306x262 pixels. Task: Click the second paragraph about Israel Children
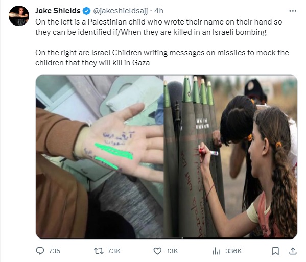pos(162,58)
